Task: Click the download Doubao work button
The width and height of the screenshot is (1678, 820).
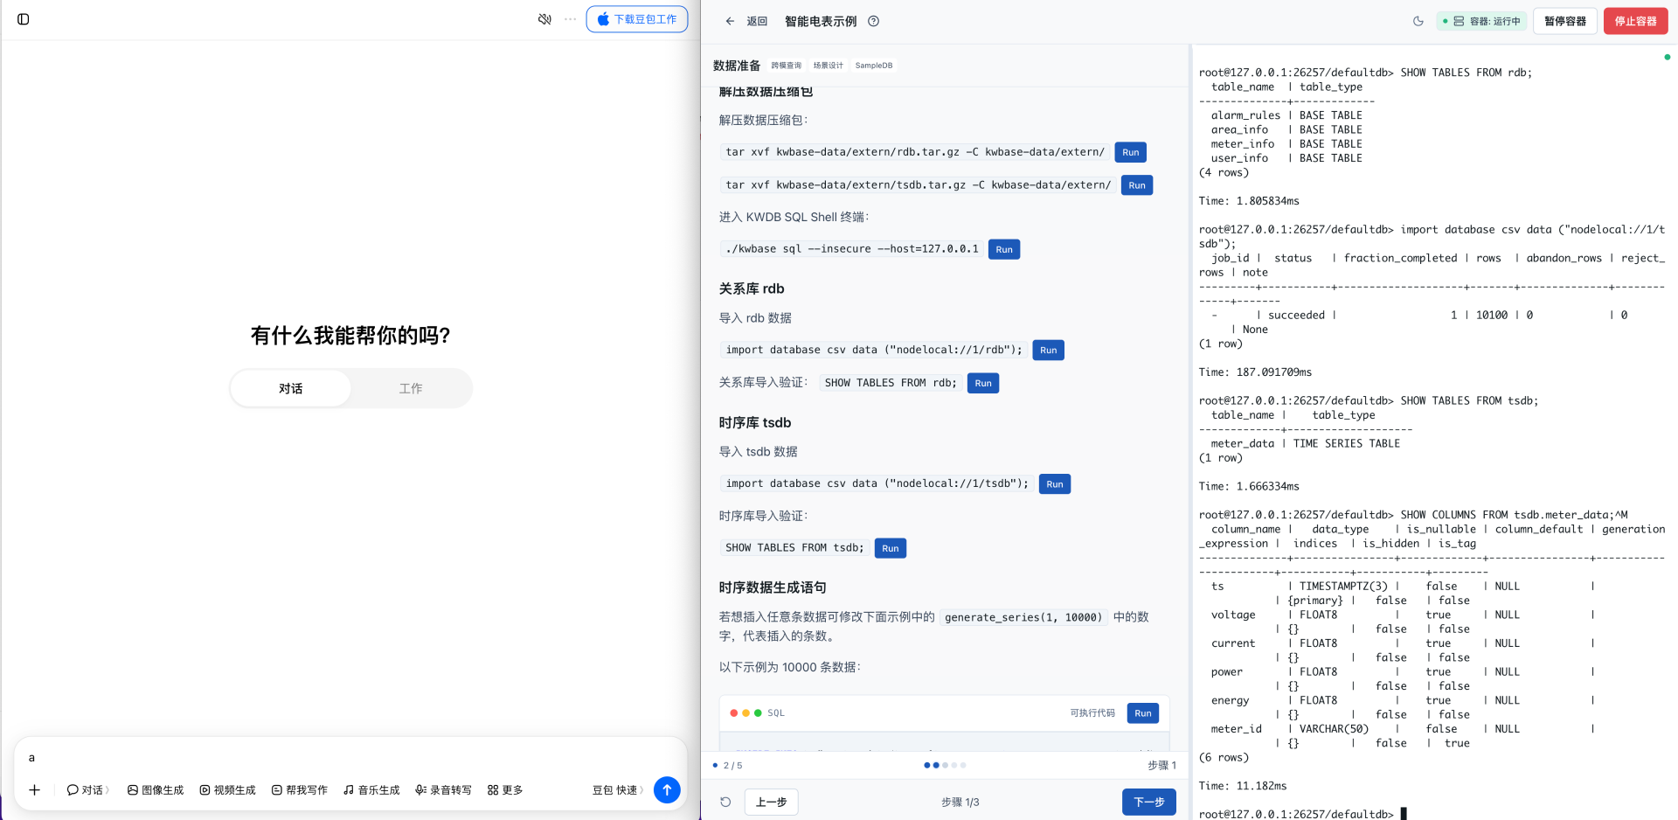Action: tap(637, 19)
